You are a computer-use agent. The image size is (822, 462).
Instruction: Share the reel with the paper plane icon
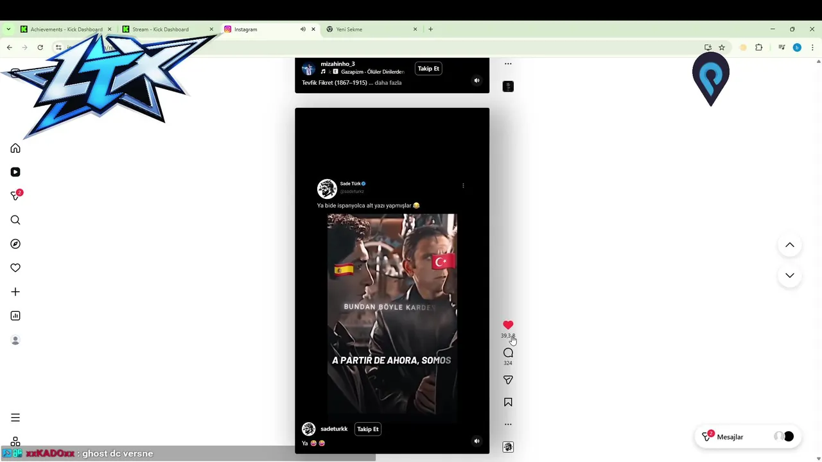click(508, 381)
